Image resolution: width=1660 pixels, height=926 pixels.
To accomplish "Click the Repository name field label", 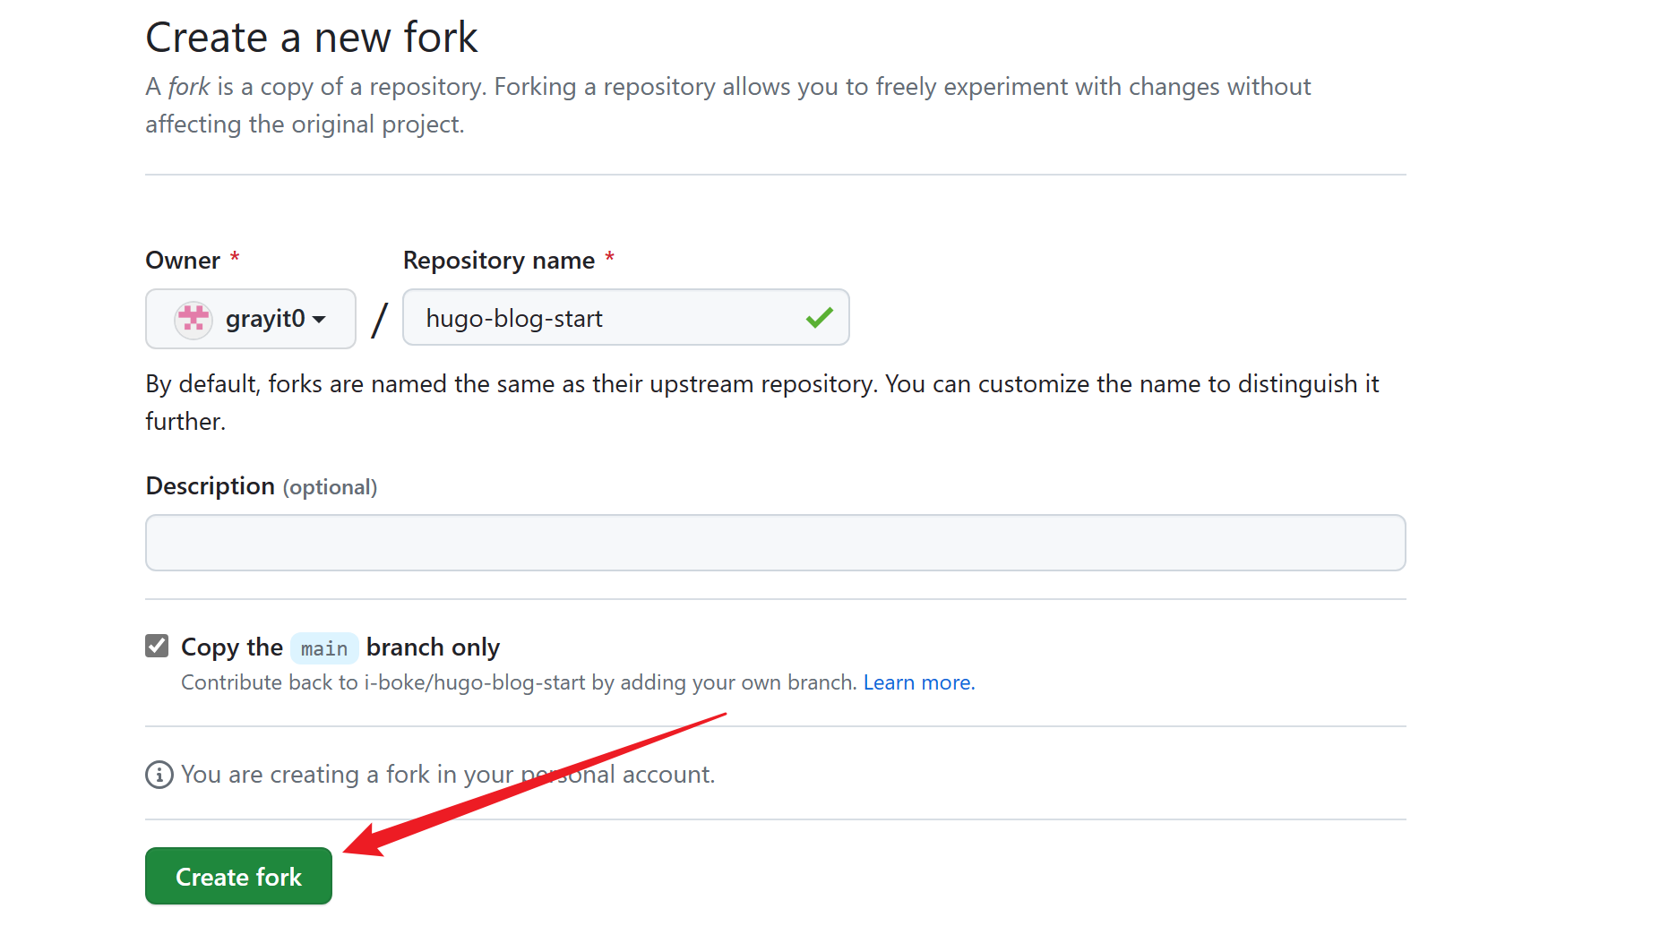I will click(498, 261).
